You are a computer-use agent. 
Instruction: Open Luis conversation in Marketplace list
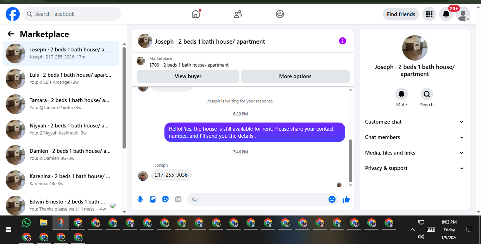tap(61, 79)
